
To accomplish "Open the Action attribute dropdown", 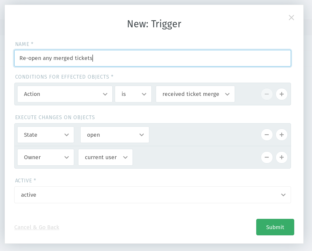I will coord(65,94).
